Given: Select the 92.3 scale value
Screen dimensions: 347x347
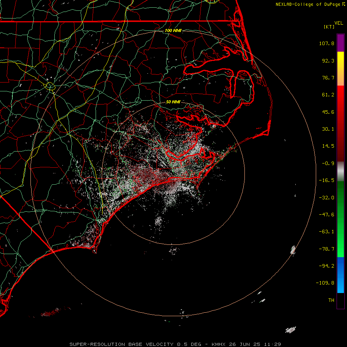Looking at the screenshot, I should coord(328,61).
